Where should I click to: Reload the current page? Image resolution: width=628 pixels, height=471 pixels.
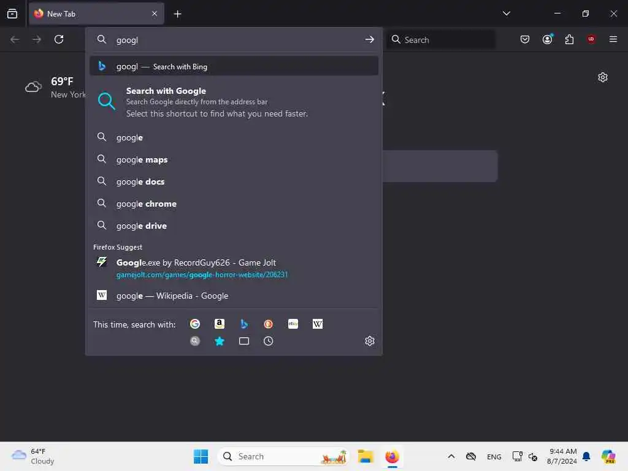[59, 39]
